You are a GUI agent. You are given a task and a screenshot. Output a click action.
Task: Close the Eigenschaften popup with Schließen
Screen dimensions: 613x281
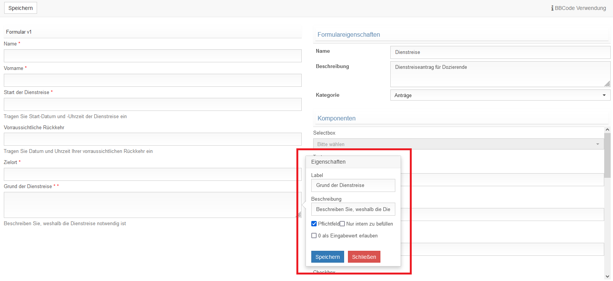pos(364,257)
